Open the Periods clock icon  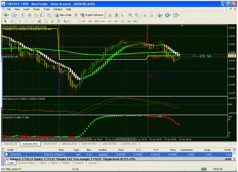[x=167, y=15]
